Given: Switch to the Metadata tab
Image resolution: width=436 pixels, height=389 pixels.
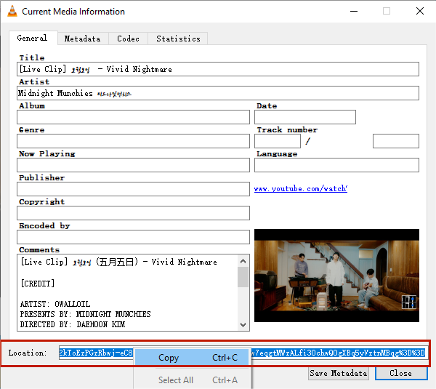Looking at the screenshot, I should [82, 39].
